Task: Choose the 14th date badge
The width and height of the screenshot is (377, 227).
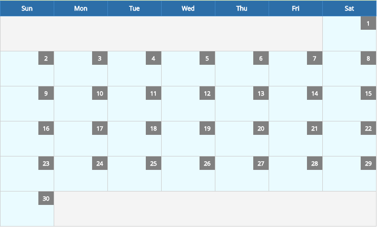Action: click(x=315, y=93)
